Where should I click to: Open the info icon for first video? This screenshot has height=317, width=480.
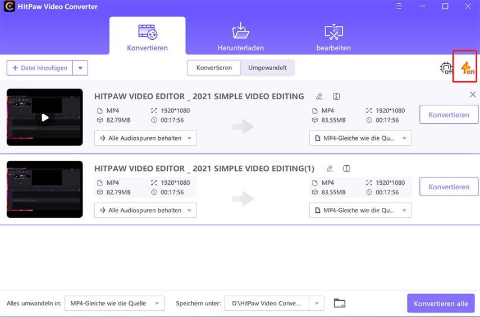(x=336, y=96)
